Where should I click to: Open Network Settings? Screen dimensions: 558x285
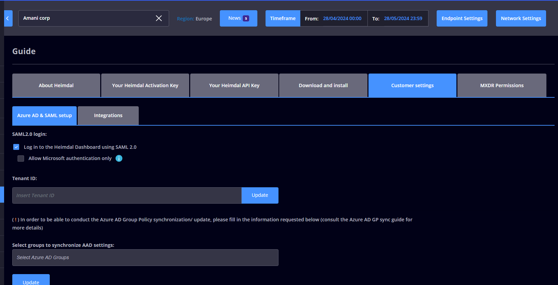click(x=521, y=18)
